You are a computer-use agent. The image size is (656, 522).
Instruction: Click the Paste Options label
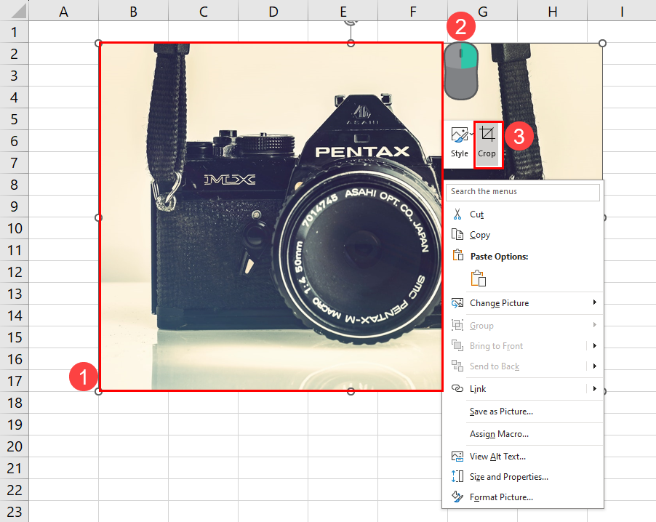pos(499,257)
